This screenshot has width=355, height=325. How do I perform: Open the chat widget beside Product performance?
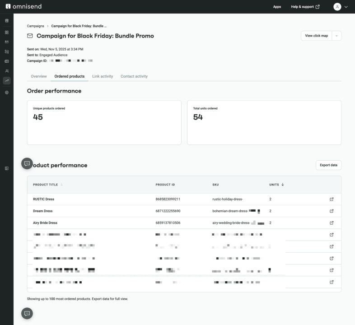(27, 163)
